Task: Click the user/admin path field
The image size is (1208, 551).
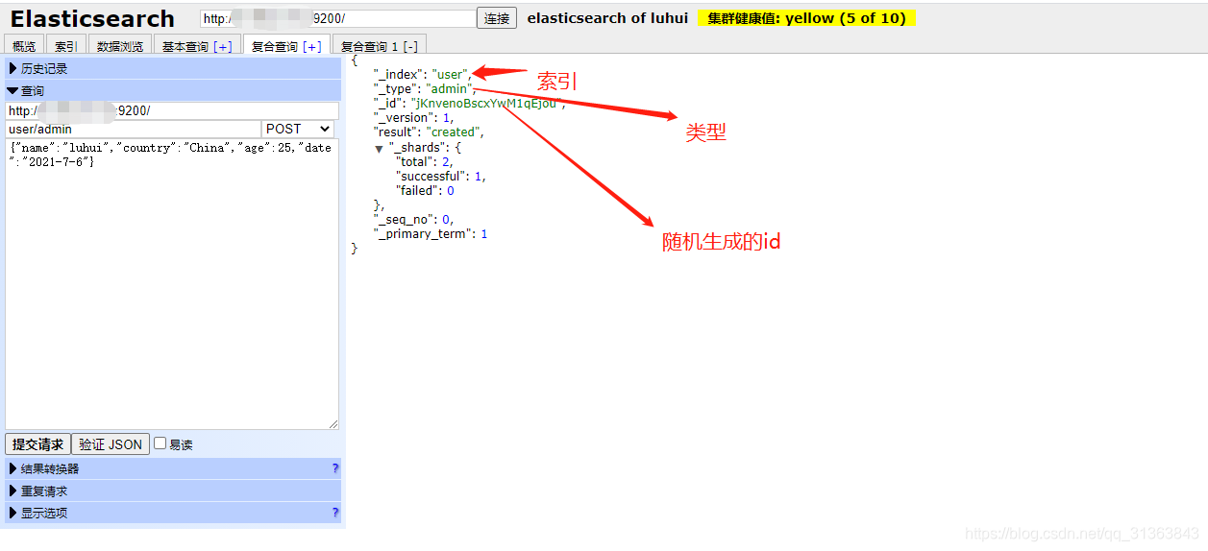Action: (134, 129)
